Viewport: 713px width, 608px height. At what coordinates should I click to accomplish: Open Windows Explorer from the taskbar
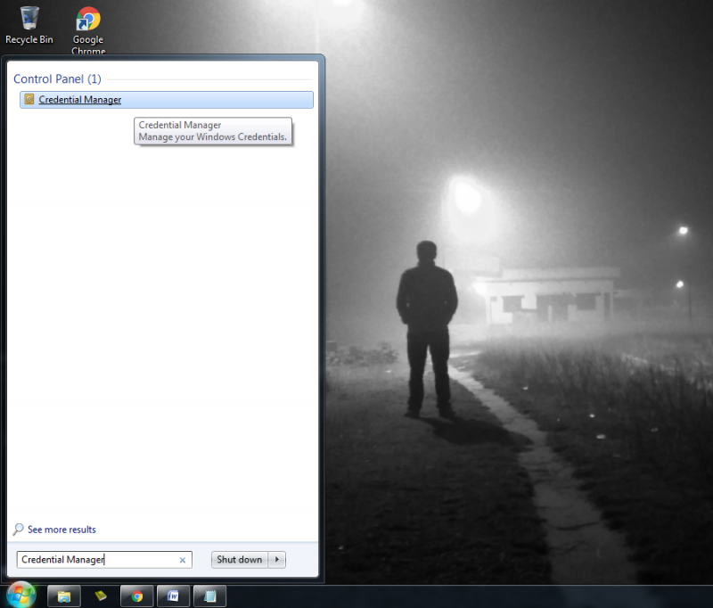(64, 596)
